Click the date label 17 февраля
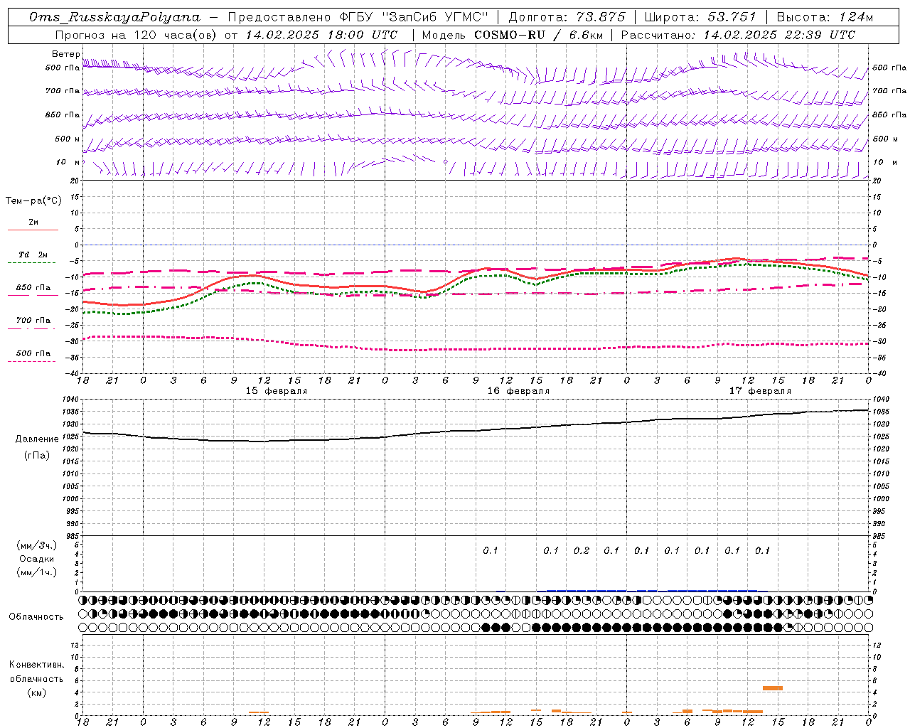Viewport: 910px width, 728px height. (x=760, y=391)
